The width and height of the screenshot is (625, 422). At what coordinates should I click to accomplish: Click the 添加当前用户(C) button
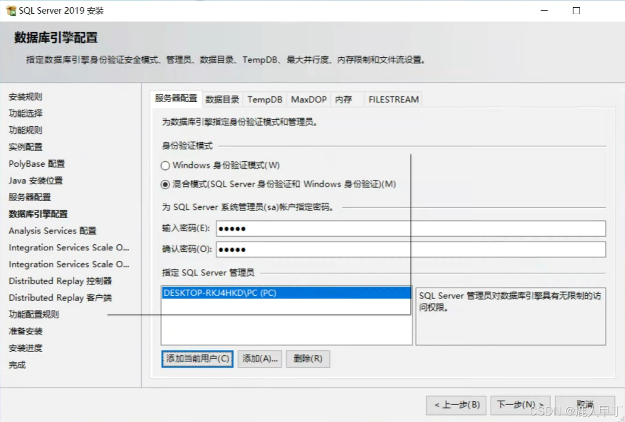pyautogui.click(x=197, y=359)
